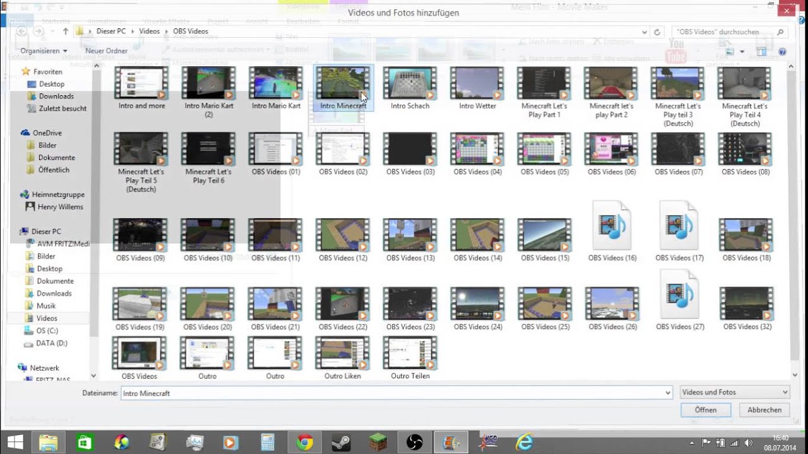This screenshot has width=808, height=454.
Task: Open address bar history dropdown
Action: (645, 32)
